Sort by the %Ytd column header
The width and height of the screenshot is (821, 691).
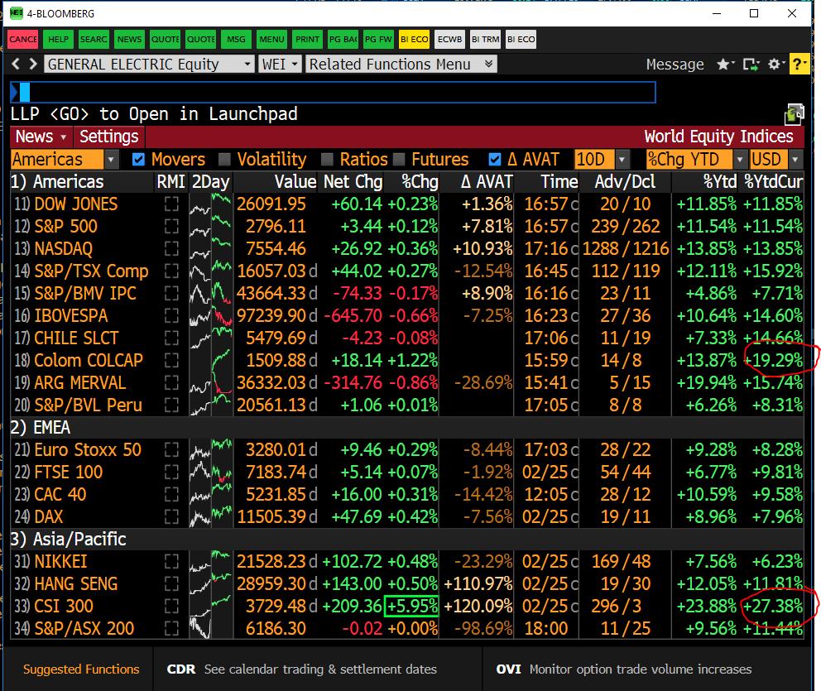(720, 182)
